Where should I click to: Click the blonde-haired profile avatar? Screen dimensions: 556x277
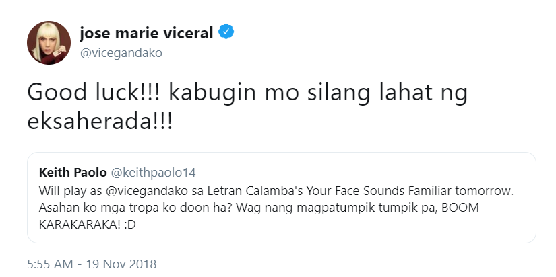[49, 42]
